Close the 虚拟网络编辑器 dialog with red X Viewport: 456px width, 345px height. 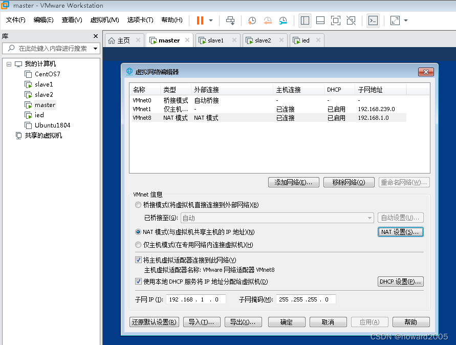(x=426, y=72)
